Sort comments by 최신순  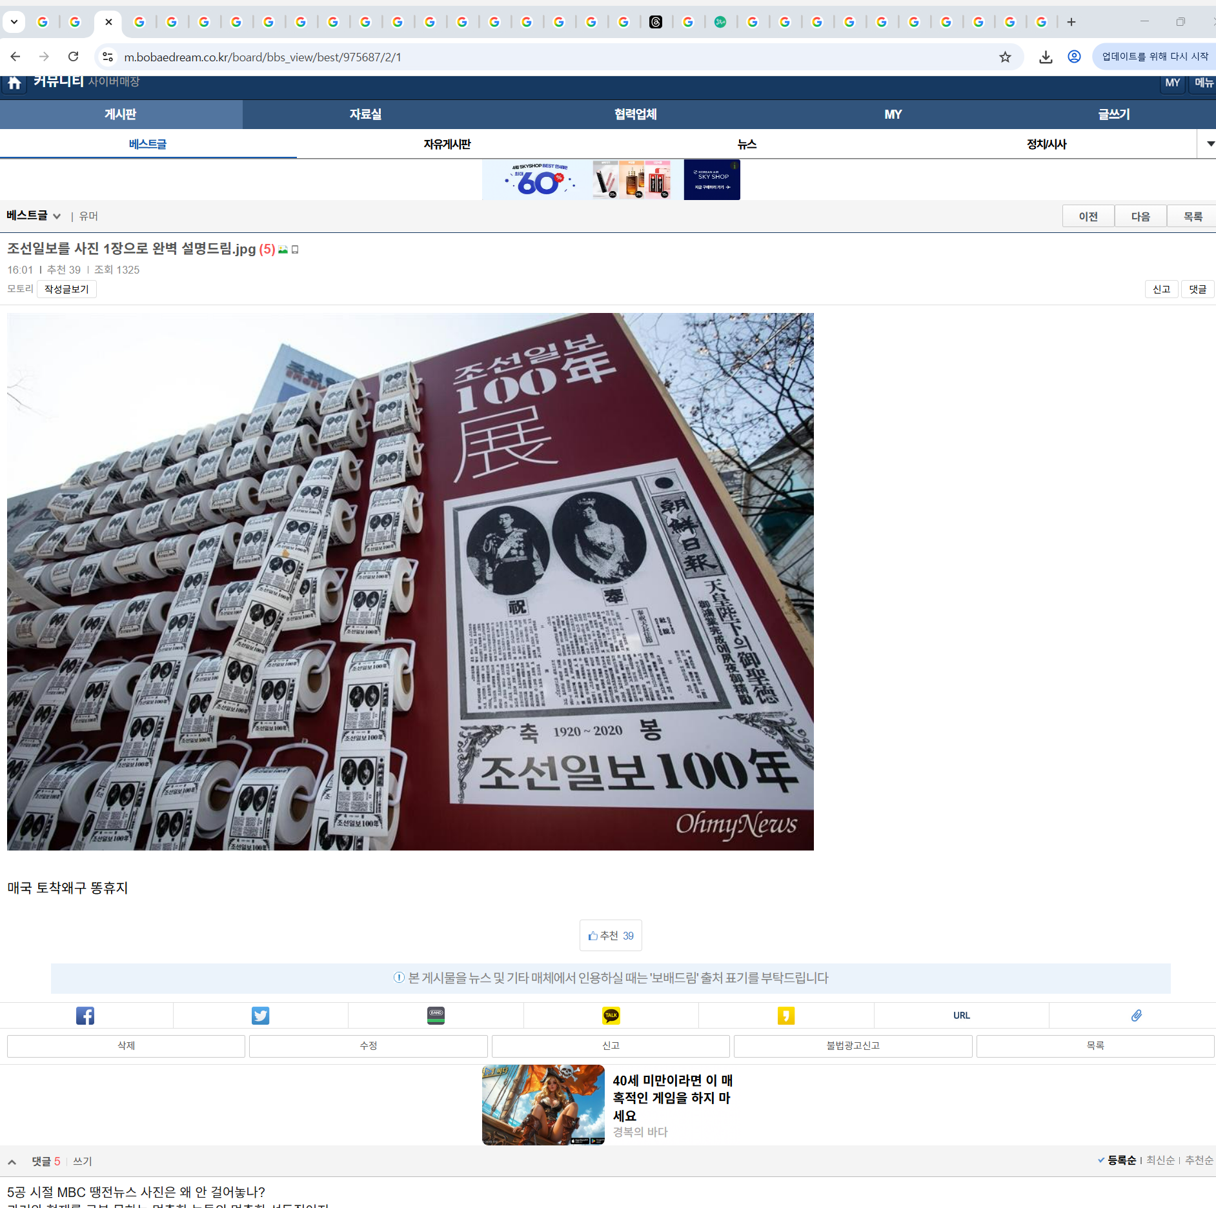pyautogui.click(x=1160, y=1160)
